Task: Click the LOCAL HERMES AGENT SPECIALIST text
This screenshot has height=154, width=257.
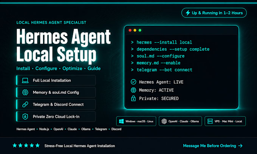Action: coord(51,23)
